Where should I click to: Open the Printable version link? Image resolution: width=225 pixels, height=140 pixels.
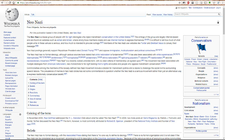[x=11, y=104]
